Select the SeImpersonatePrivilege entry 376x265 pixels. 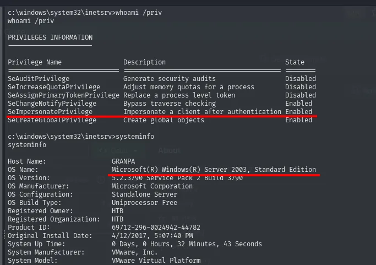(x=50, y=112)
